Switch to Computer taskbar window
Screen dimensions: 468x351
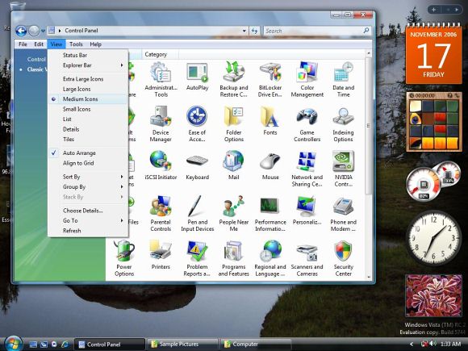click(x=255, y=345)
